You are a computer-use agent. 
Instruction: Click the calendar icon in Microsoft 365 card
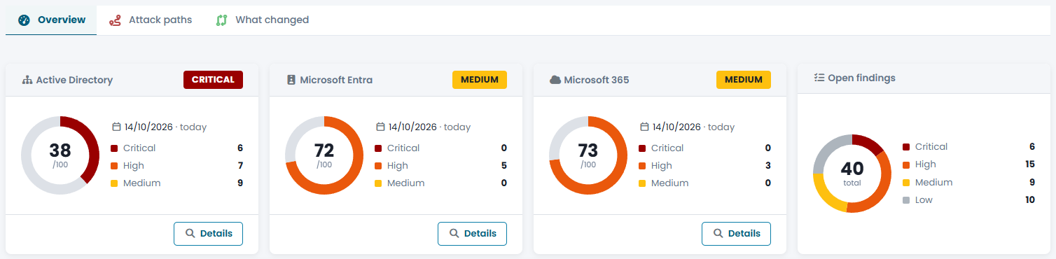coord(645,127)
